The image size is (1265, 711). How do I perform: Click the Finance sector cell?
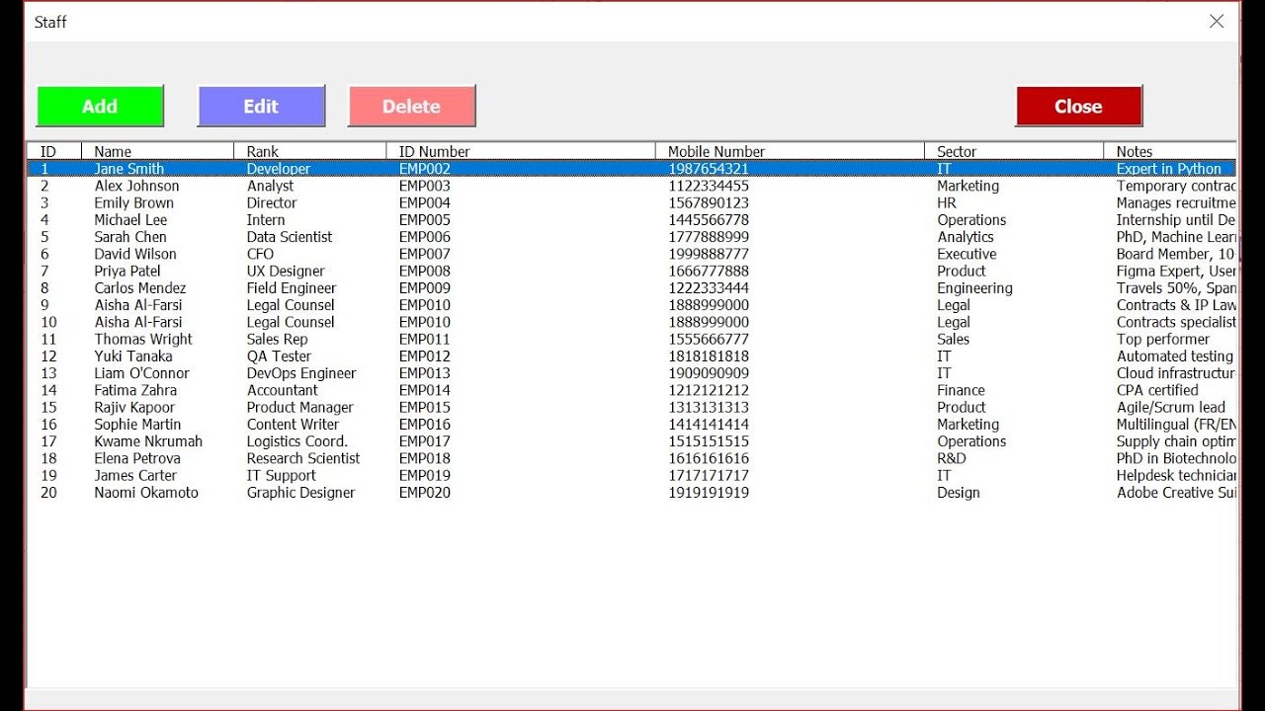961,390
